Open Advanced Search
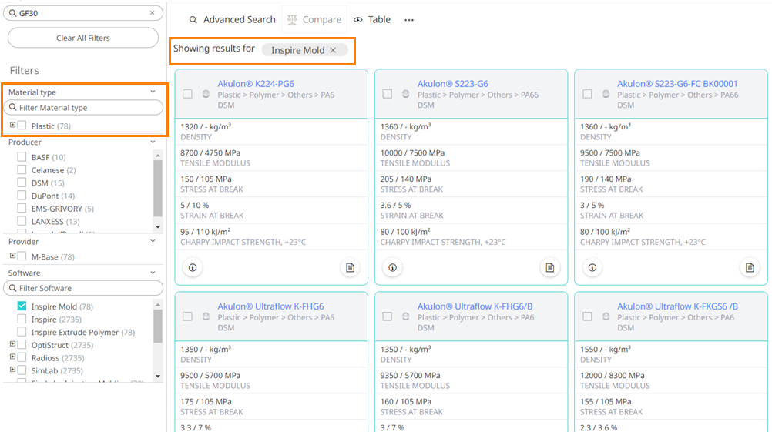The width and height of the screenshot is (772, 432). [232, 20]
